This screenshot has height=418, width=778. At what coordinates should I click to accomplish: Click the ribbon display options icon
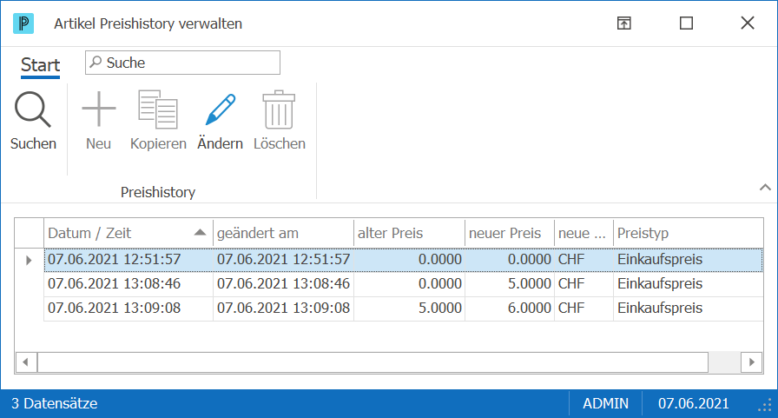pyautogui.click(x=623, y=23)
